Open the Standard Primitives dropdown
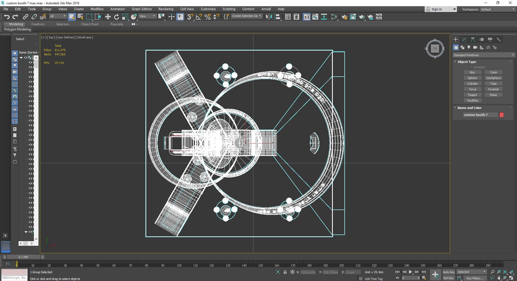Screen dimensions: 517x281 click(x=484, y=55)
